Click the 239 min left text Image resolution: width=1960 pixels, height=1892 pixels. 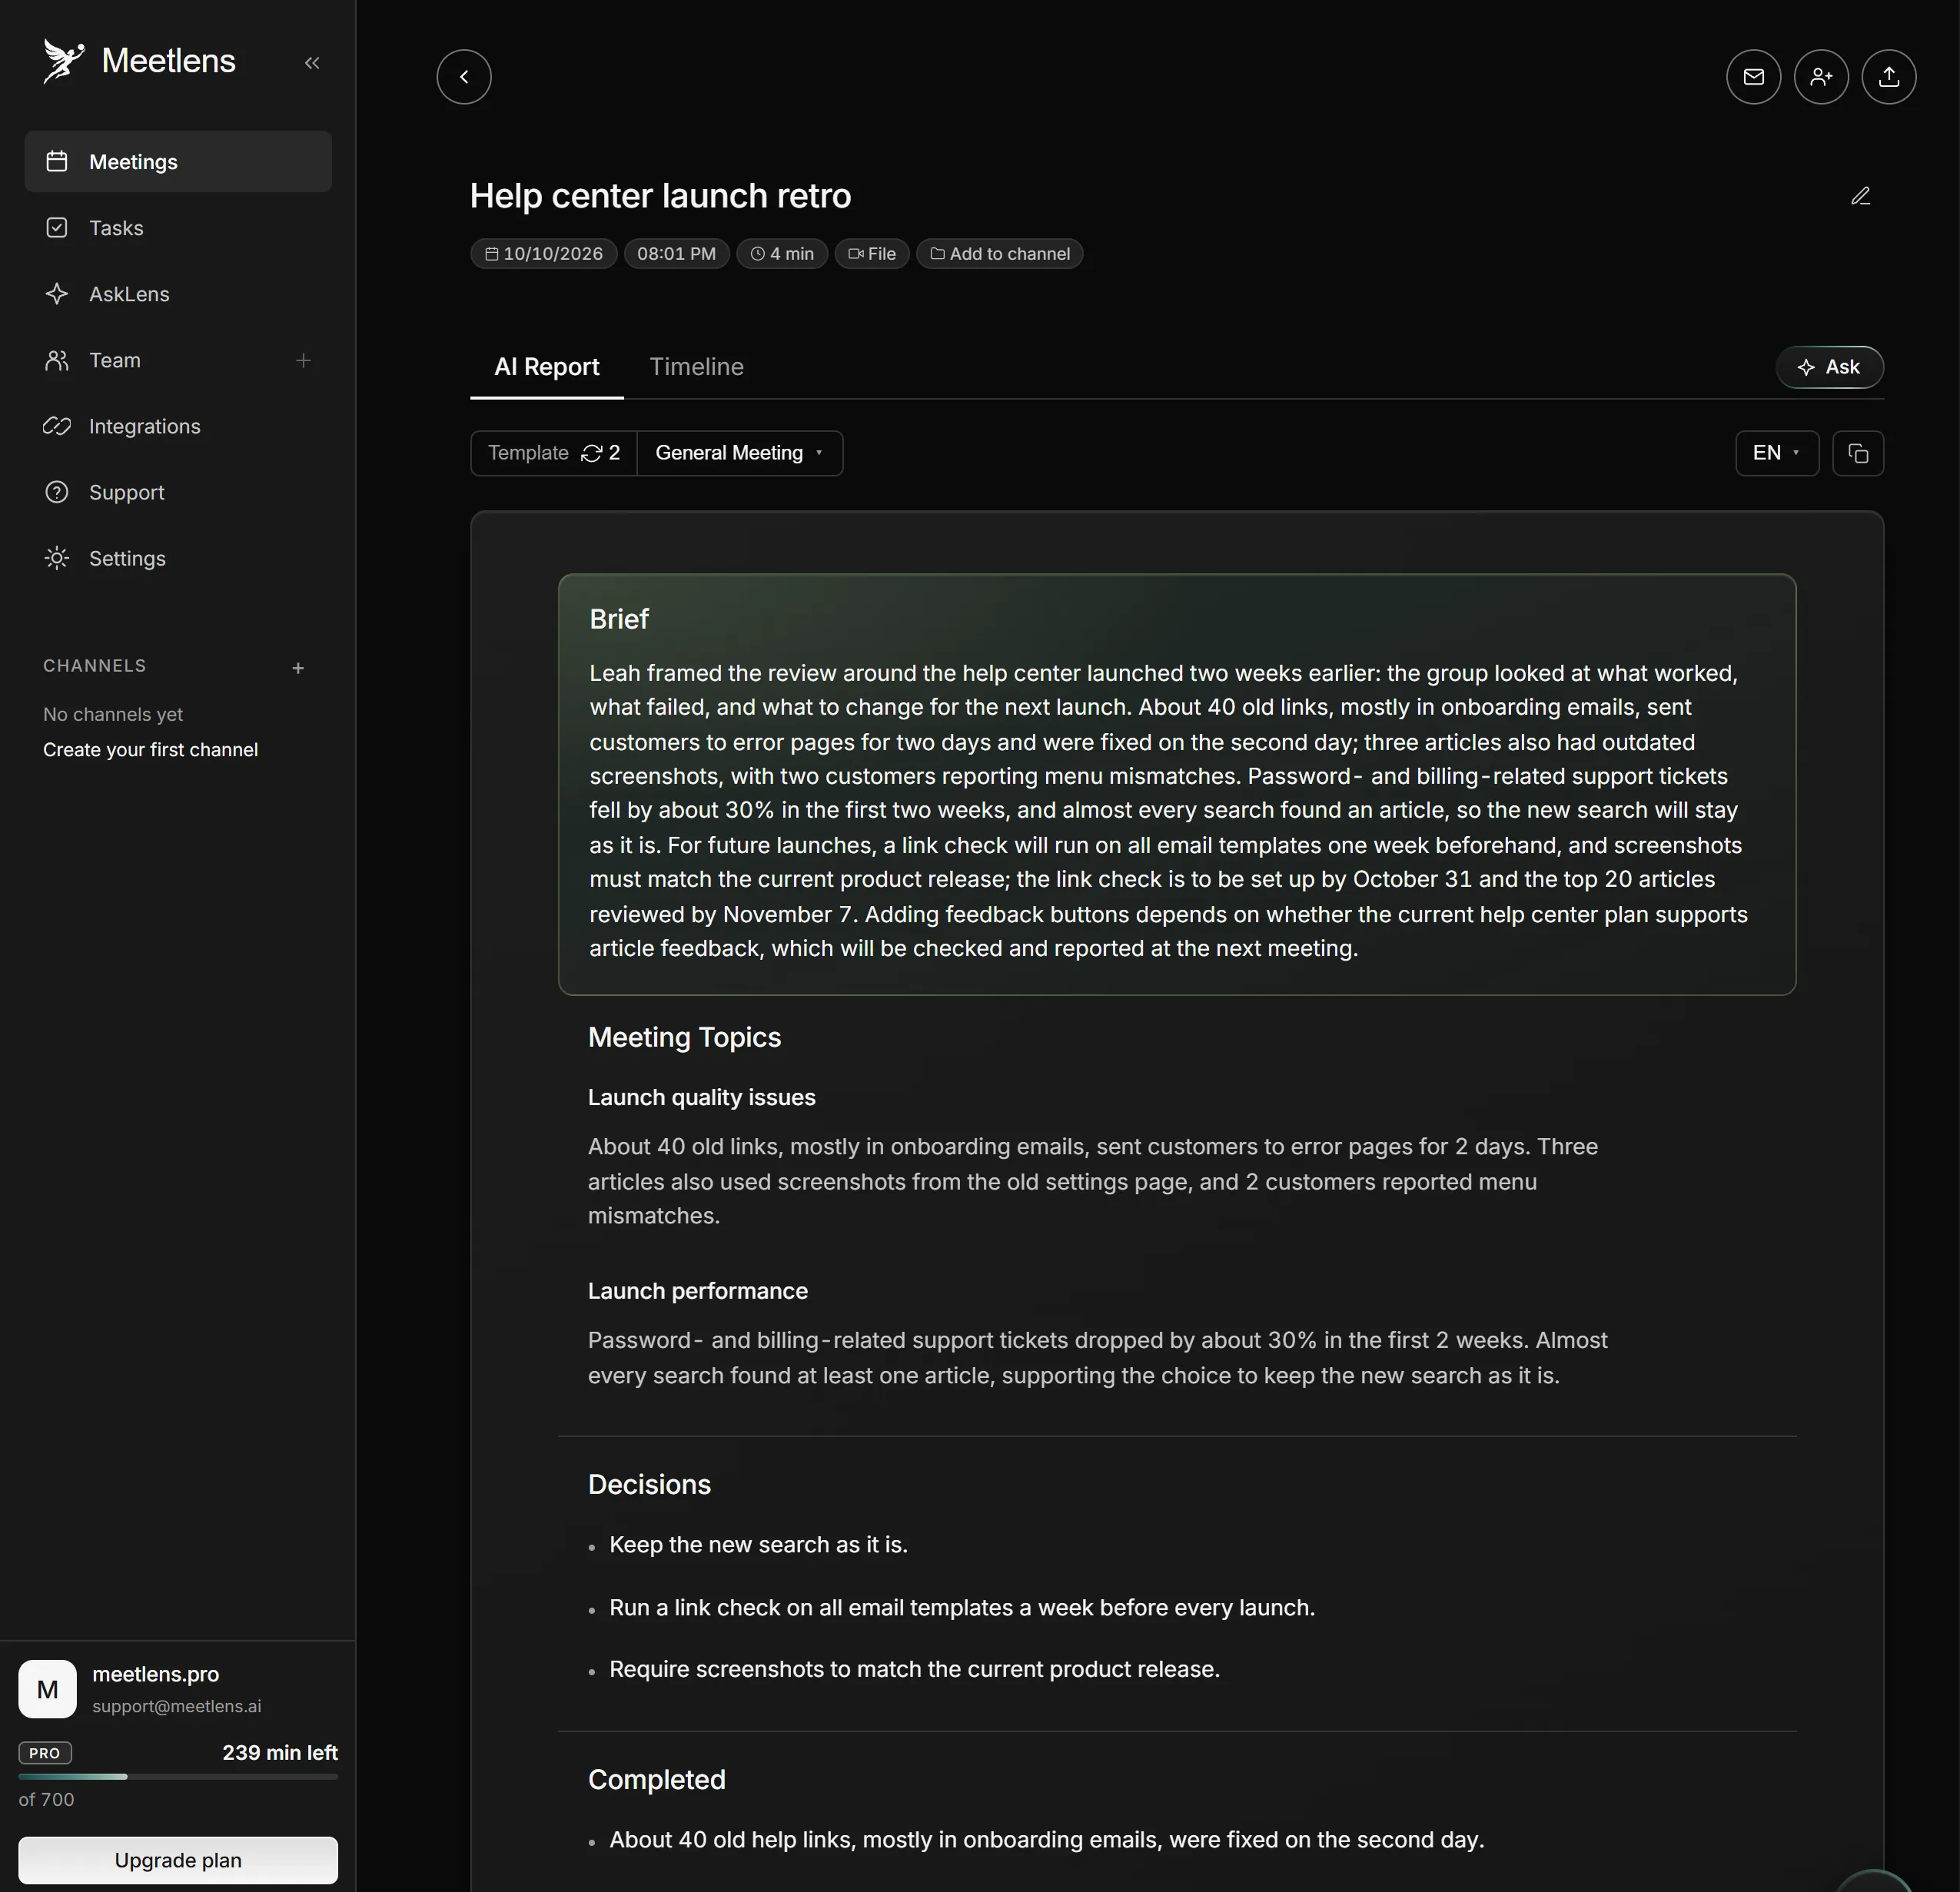pyautogui.click(x=280, y=1753)
